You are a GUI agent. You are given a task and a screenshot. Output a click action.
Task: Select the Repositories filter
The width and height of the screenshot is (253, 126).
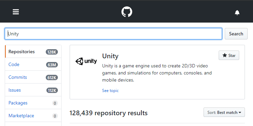pyautogui.click(x=33, y=52)
